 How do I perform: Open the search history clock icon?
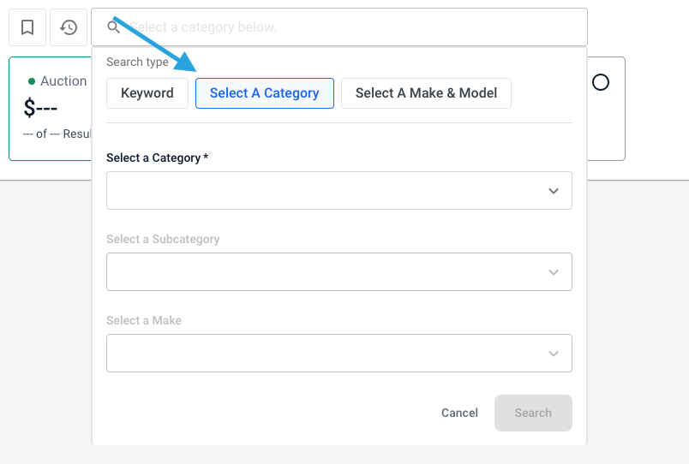(69, 27)
